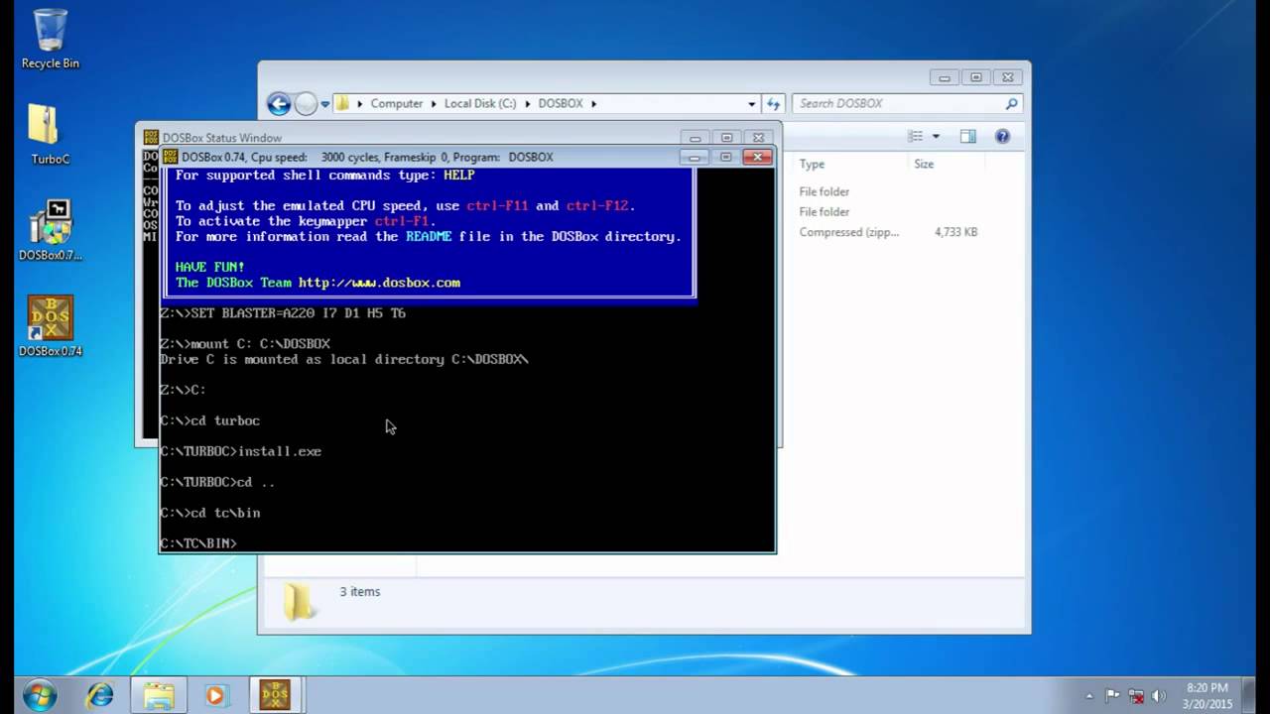
Task: Click the Explorer forward arrow button
Action: [306, 103]
